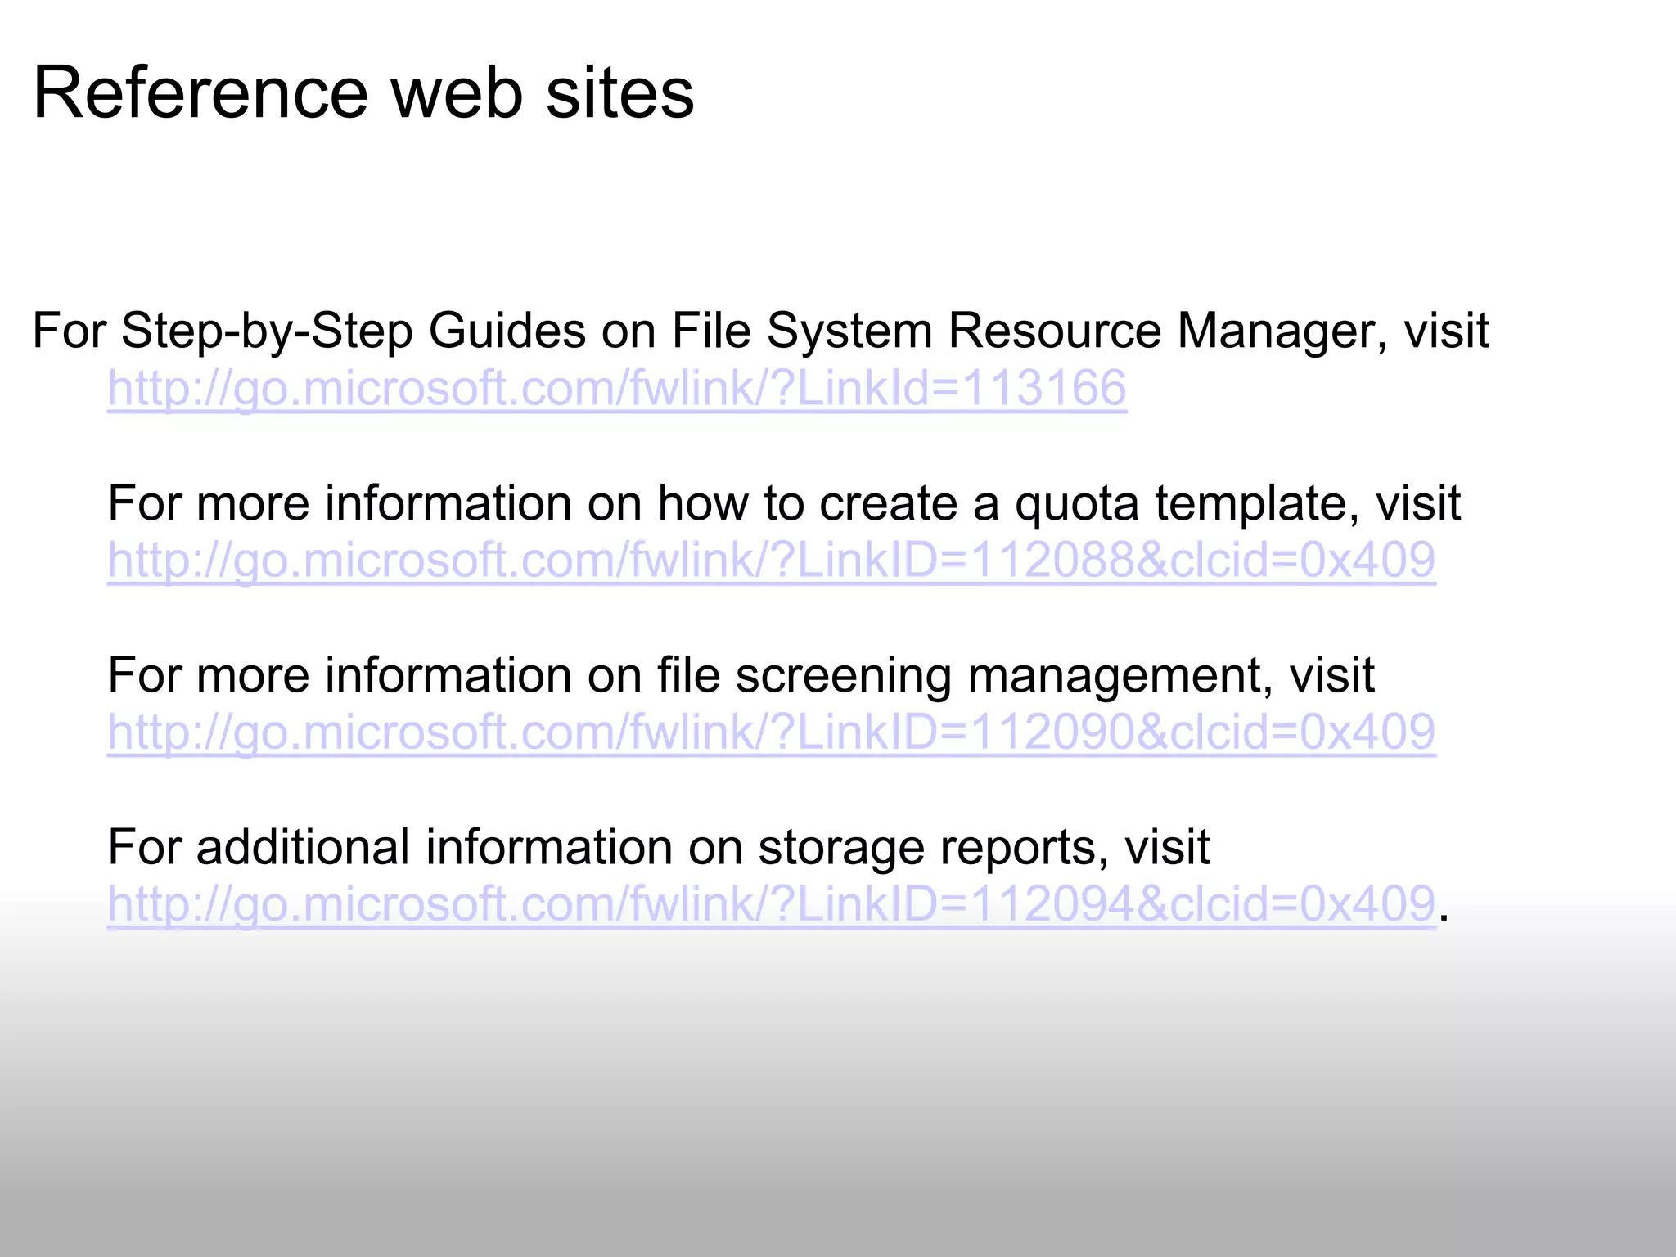Click the word 'Guides' in the first sentence
The image size is (1676, 1257).
(x=507, y=331)
